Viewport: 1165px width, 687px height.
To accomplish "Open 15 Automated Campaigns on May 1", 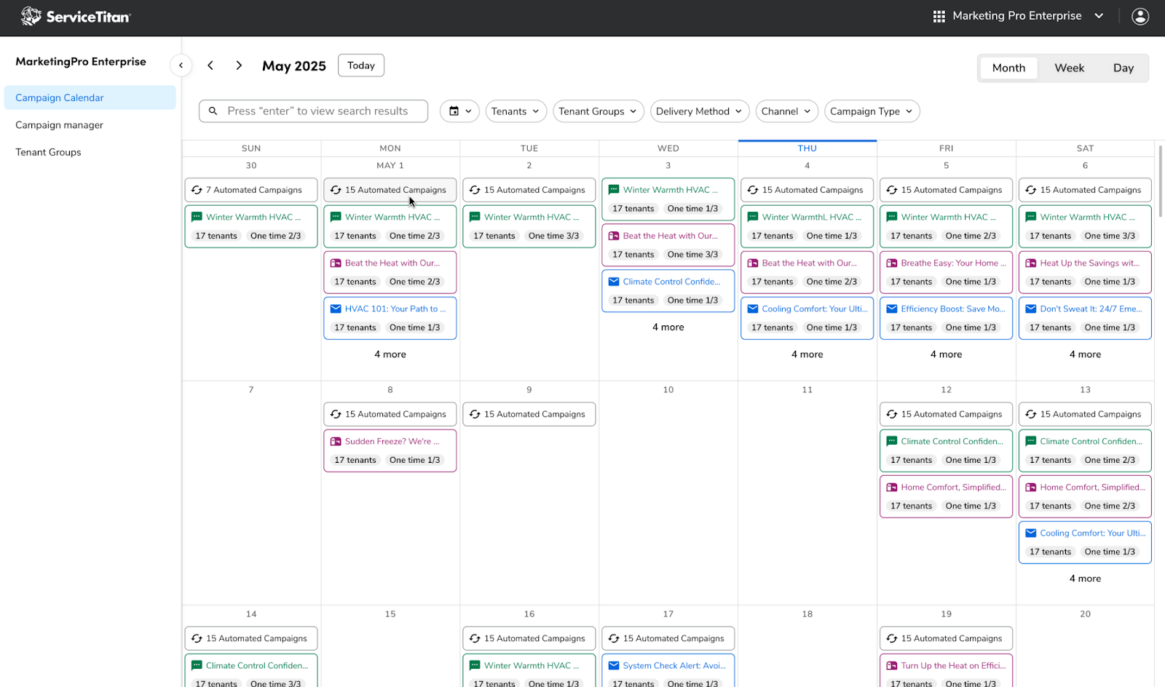I will [x=390, y=190].
